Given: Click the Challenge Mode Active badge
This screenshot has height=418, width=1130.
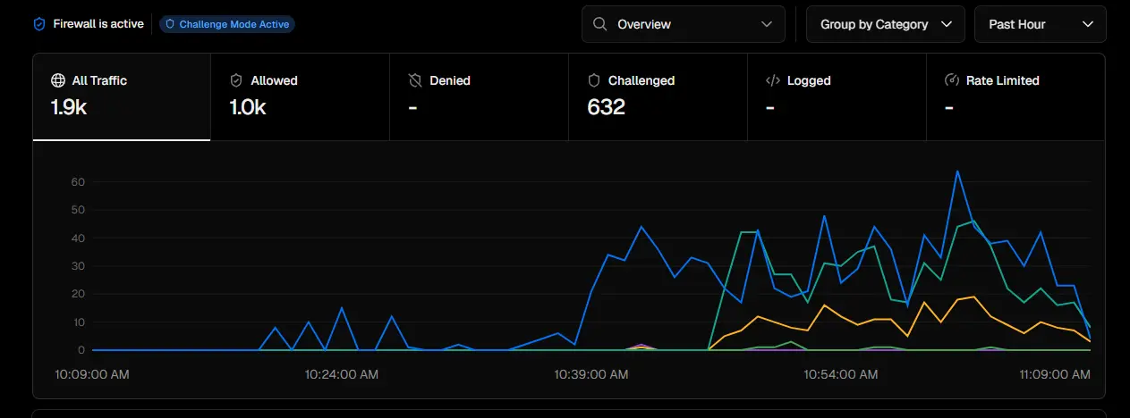Looking at the screenshot, I should point(227,24).
